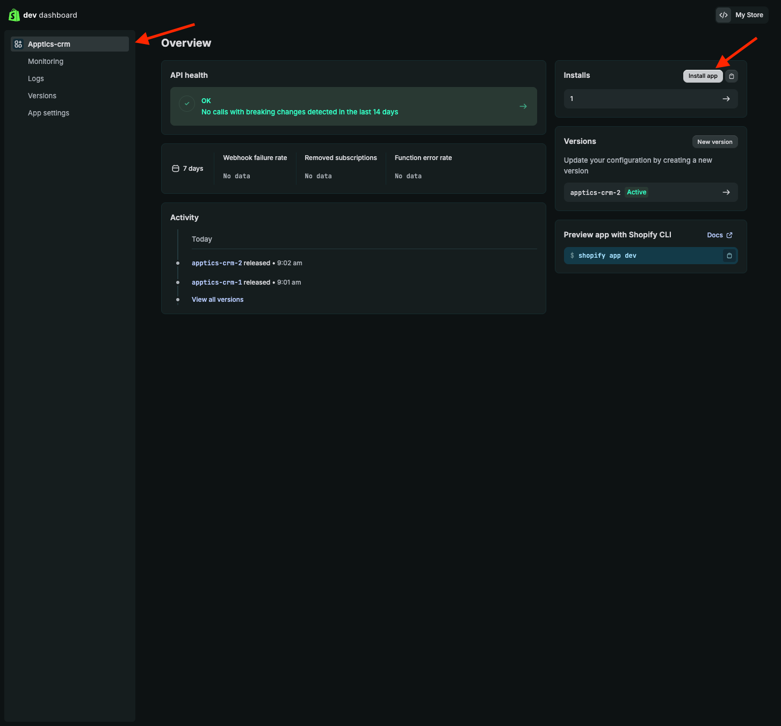781x726 pixels.
Task: Copy the install link using clipboard icon
Action: [732, 76]
